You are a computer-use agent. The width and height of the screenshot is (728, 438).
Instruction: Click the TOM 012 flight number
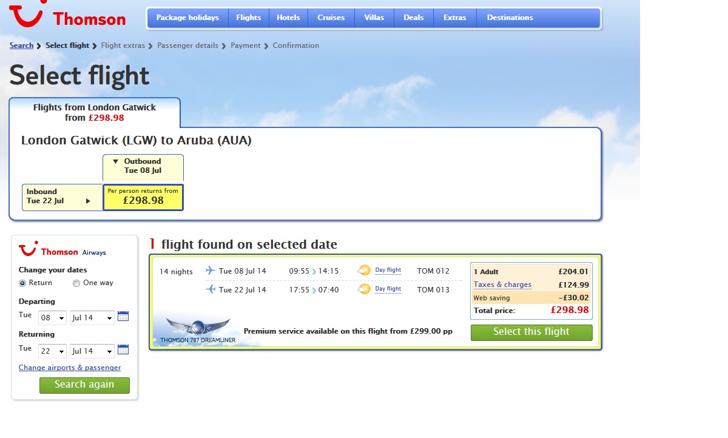433,271
